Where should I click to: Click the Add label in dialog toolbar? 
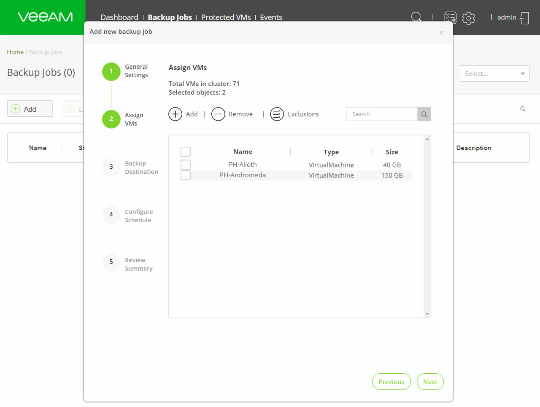coord(192,114)
